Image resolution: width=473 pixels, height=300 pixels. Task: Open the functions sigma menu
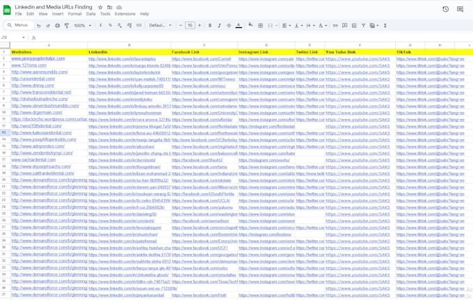385,26
